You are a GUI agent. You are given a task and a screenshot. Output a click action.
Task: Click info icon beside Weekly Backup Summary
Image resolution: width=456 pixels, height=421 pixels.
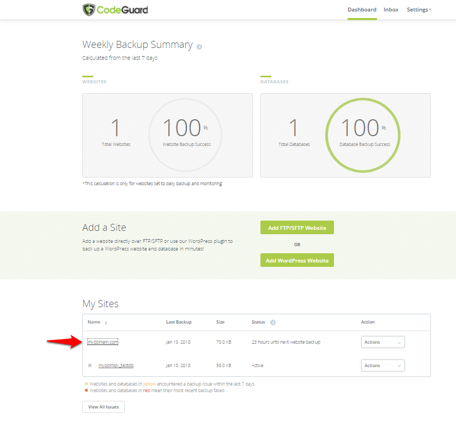tap(199, 46)
